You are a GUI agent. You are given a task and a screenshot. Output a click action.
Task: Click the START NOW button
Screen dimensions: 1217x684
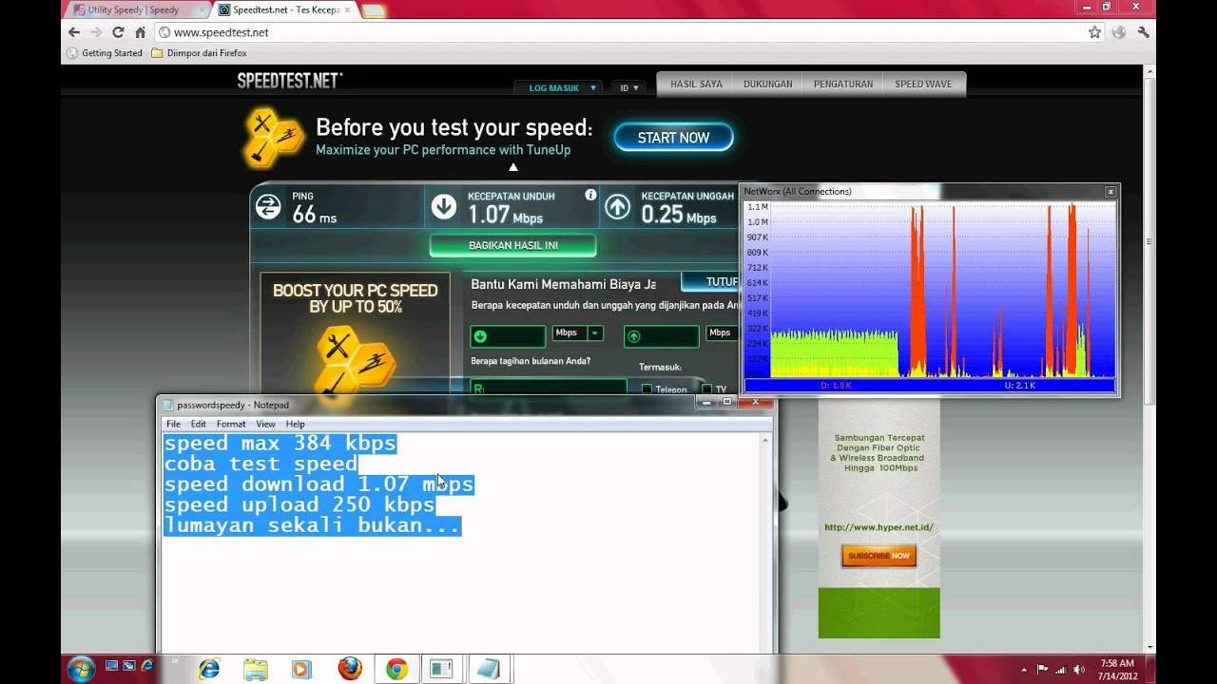[673, 138]
